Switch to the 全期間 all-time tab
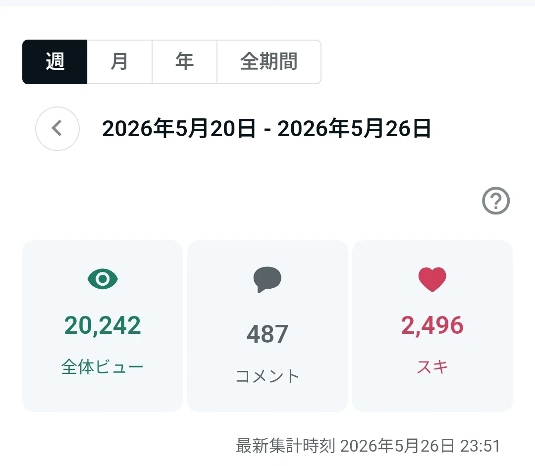The image size is (535, 466). [x=269, y=62]
